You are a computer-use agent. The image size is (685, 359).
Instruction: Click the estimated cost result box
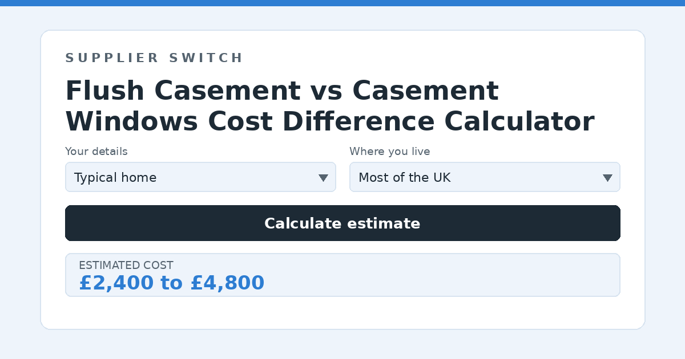(x=342, y=275)
